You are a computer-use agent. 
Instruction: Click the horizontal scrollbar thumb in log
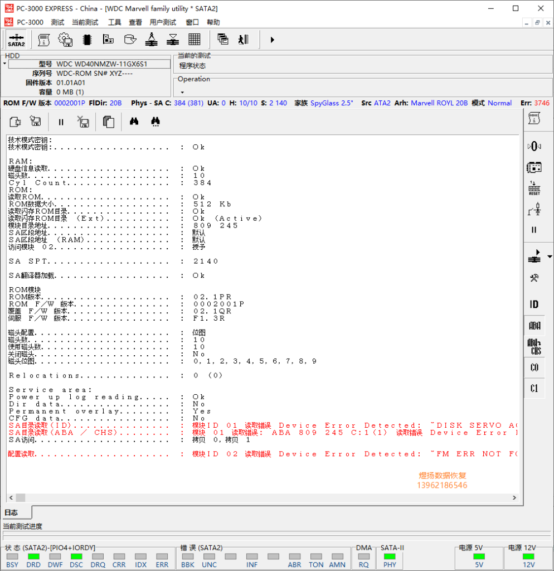point(21,497)
